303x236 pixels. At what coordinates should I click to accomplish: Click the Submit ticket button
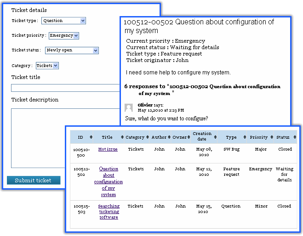(34, 180)
